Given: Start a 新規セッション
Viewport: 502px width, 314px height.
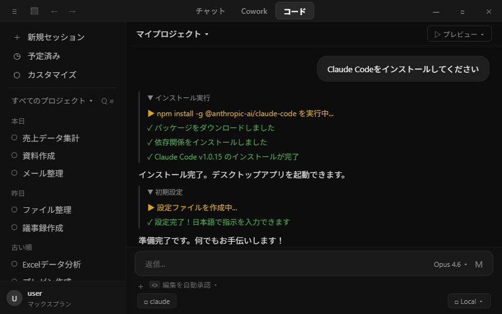Looking at the screenshot, I should click(x=56, y=37).
